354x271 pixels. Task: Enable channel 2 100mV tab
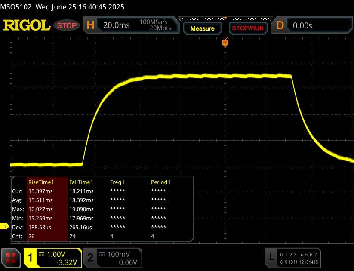tap(113, 258)
